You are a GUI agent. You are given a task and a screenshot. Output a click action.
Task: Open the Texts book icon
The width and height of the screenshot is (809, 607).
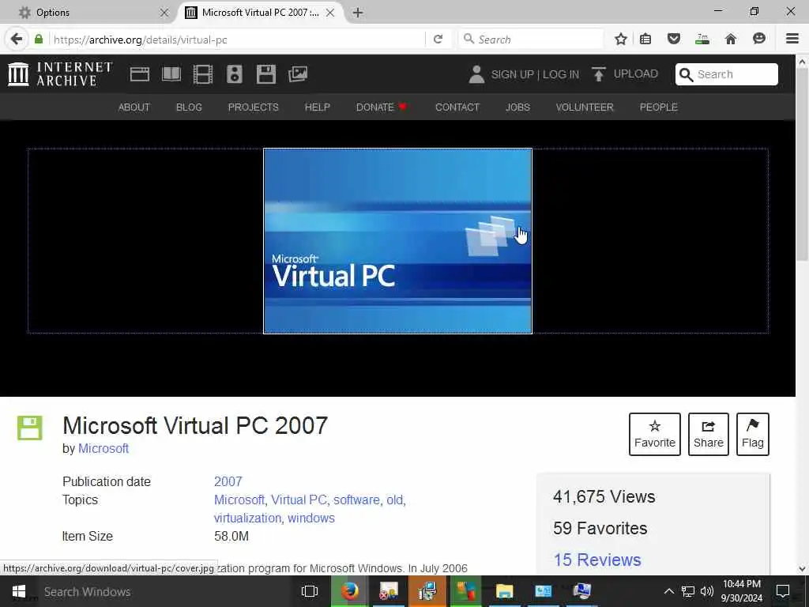point(171,74)
